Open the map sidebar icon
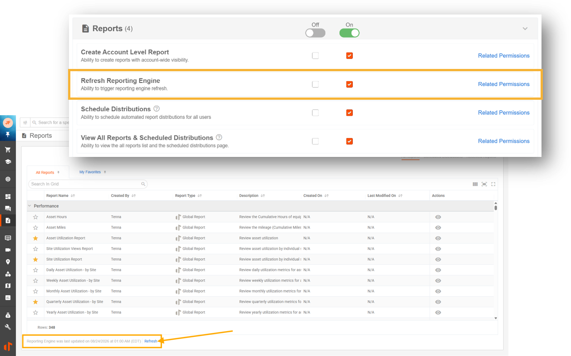Image resolution: width=571 pixels, height=356 pixels. point(8,286)
